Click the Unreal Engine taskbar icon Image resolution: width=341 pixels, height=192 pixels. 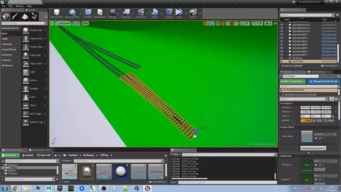(x=147, y=188)
